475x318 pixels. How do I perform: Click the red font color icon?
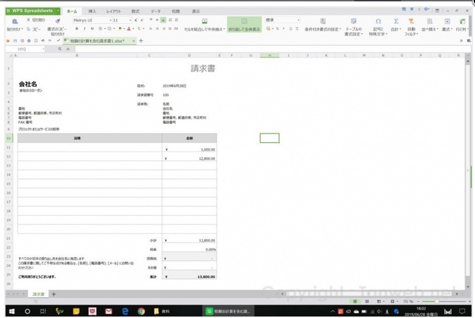(x=129, y=29)
